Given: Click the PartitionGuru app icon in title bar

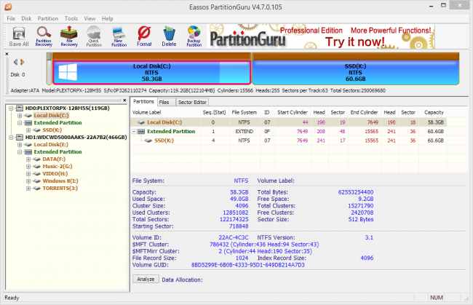Looking at the screenshot, I should point(8,7).
